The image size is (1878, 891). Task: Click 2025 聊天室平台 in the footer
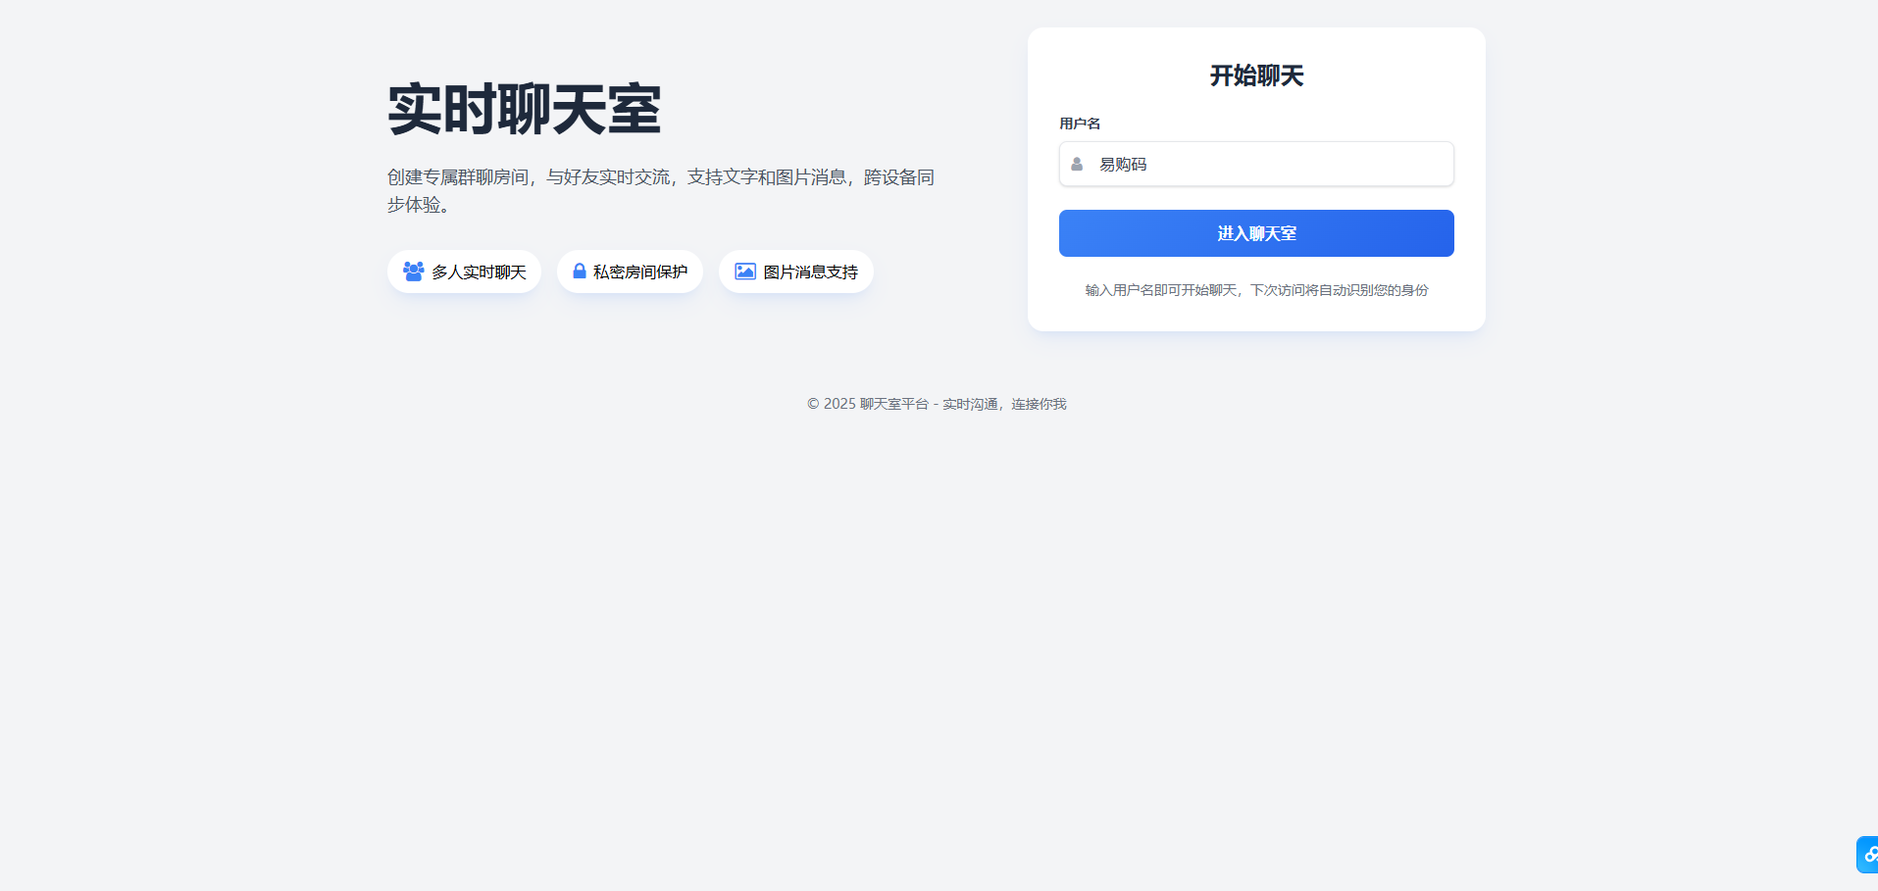pyautogui.click(x=876, y=404)
